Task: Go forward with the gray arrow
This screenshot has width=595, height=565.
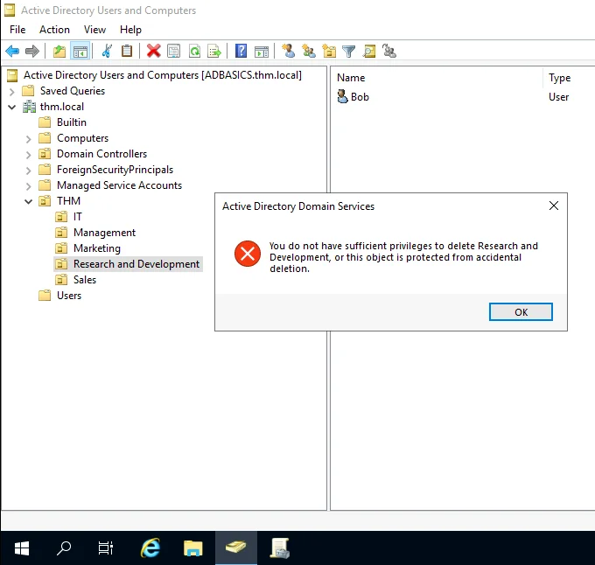Action: point(32,51)
